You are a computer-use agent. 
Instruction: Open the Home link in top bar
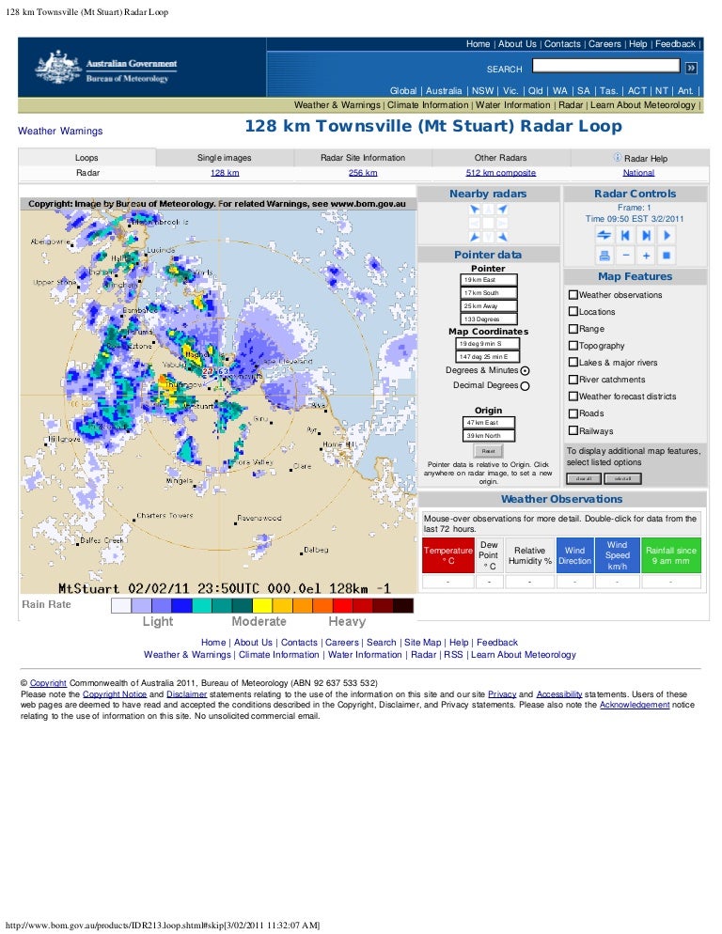click(479, 44)
